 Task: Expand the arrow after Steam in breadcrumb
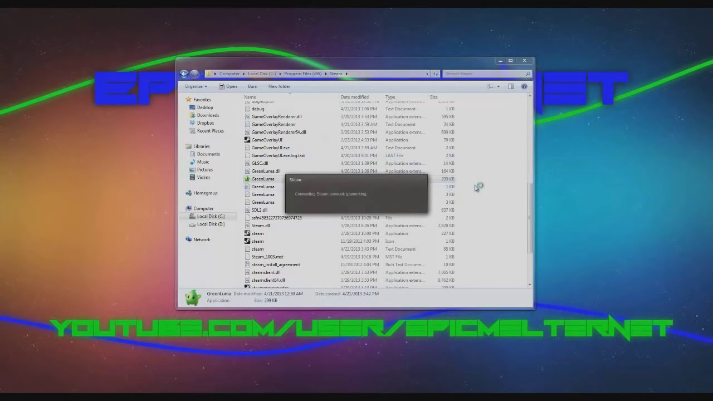pos(346,74)
